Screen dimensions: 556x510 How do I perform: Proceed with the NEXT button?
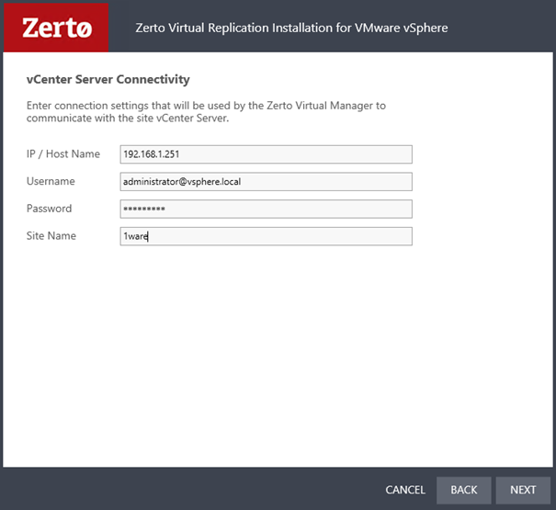[523, 490]
